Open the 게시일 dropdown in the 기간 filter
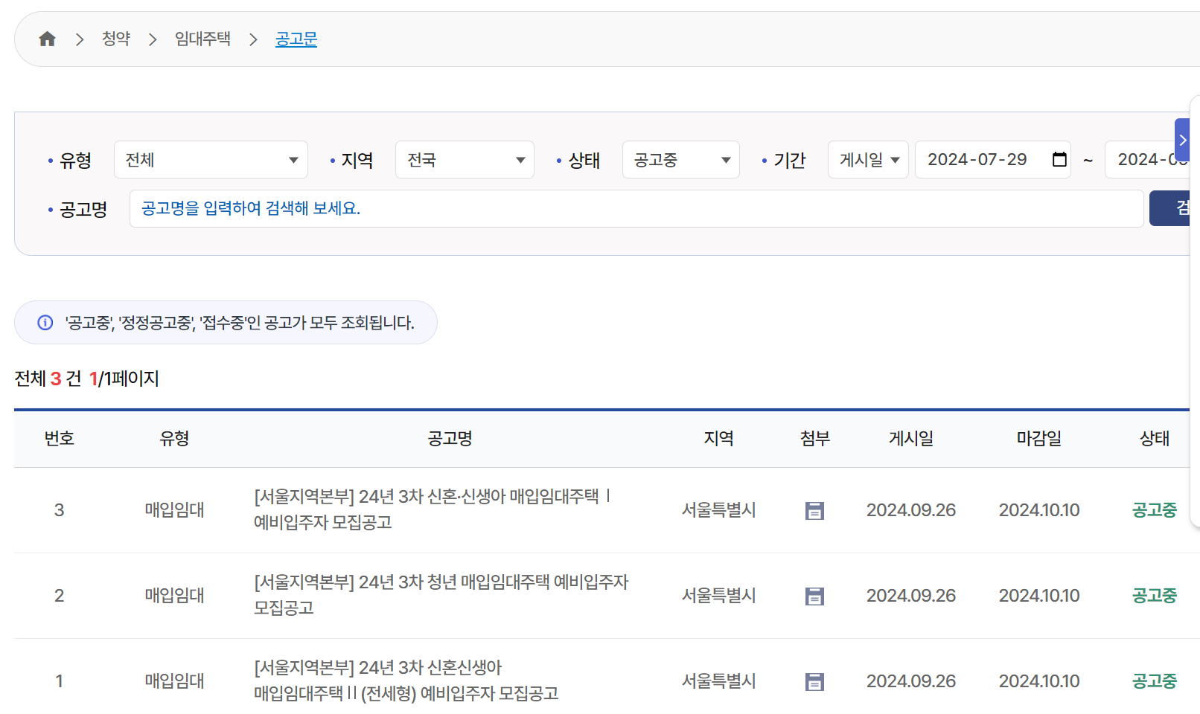Screen dimensions: 1200x714 (x=868, y=159)
